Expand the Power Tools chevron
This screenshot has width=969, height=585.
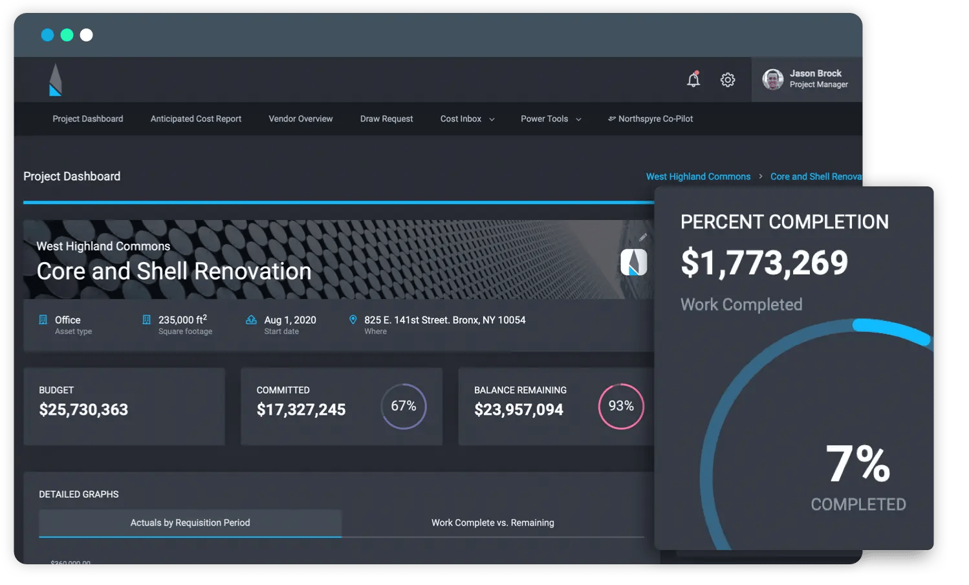(x=578, y=120)
